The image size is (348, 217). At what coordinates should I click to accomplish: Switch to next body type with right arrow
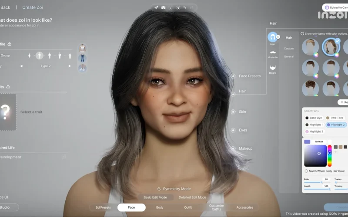click(70, 66)
